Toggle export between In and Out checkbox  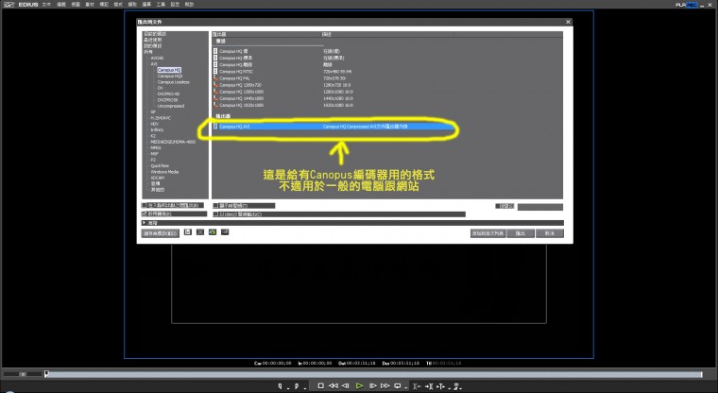(x=145, y=205)
